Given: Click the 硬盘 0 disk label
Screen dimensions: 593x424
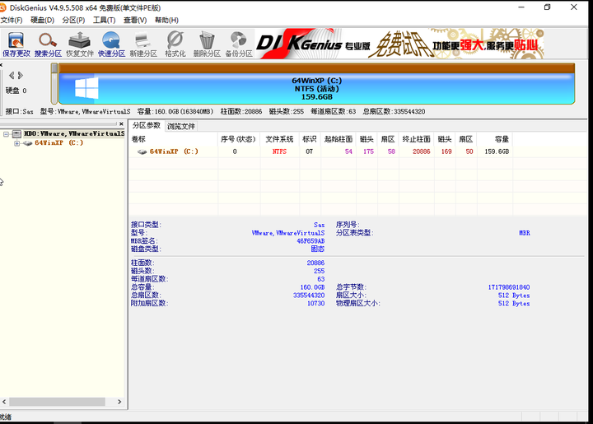Looking at the screenshot, I should tap(16, 91).
